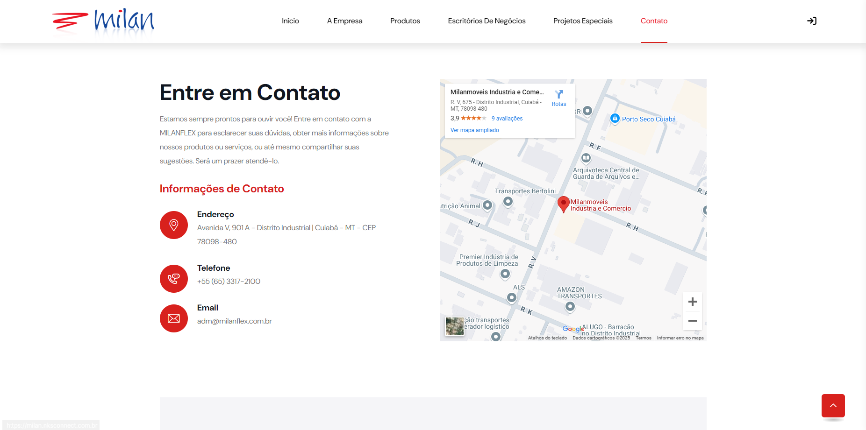Open Projetos Especiais page
The width and height of the screenshot is (866, 430).
(x=583, y=21)
